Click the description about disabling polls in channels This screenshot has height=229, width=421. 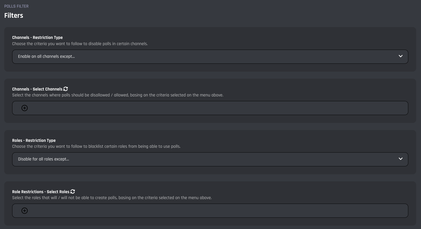[x=80, y=44]
